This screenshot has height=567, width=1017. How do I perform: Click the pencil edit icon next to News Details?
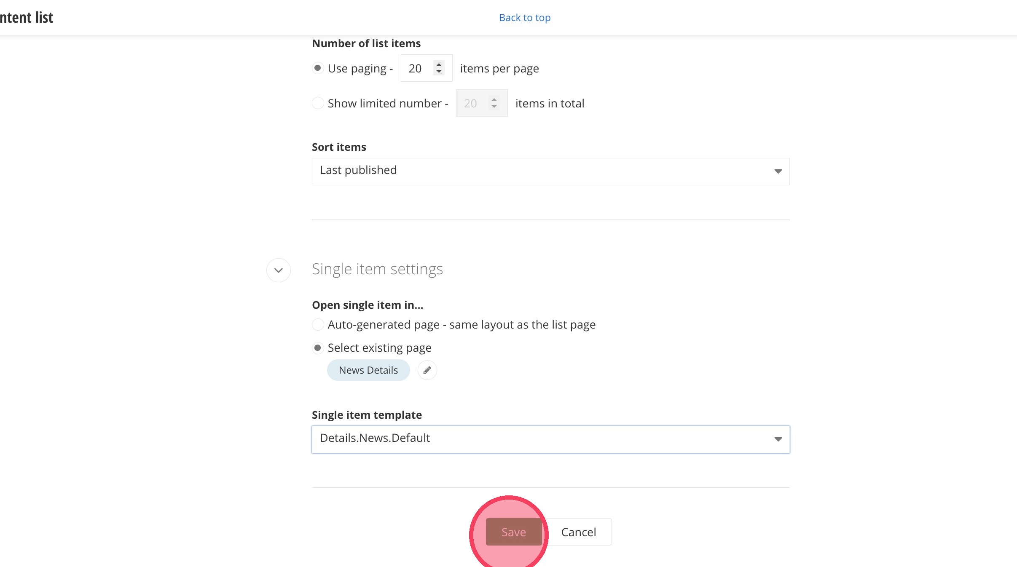[x=427, y=370]
